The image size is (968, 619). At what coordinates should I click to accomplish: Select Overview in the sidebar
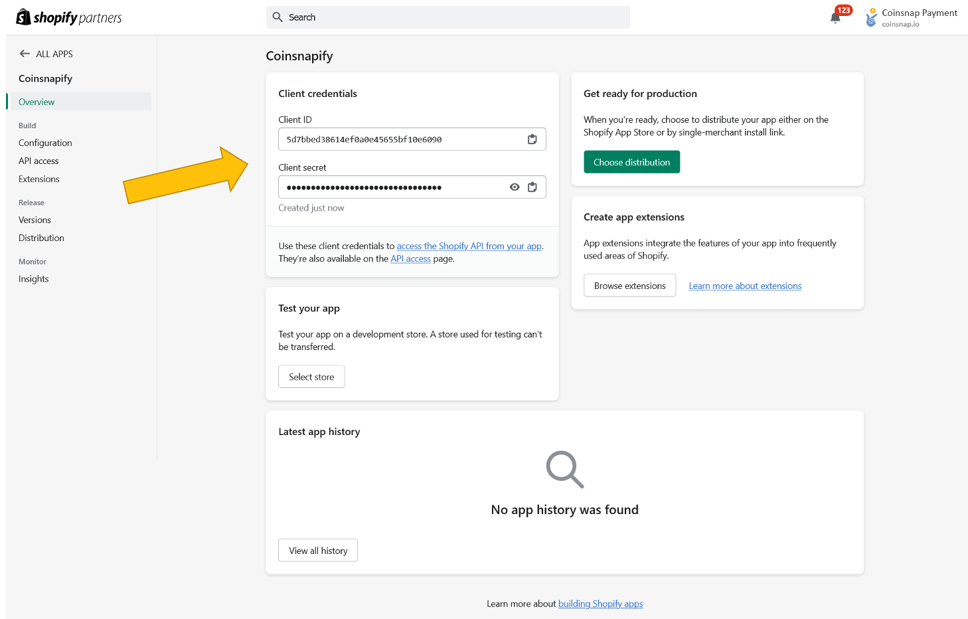80,102
